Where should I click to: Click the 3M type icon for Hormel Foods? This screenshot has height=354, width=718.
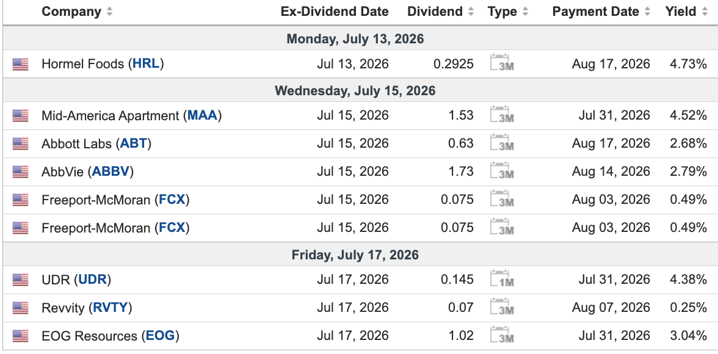(502, 63)
